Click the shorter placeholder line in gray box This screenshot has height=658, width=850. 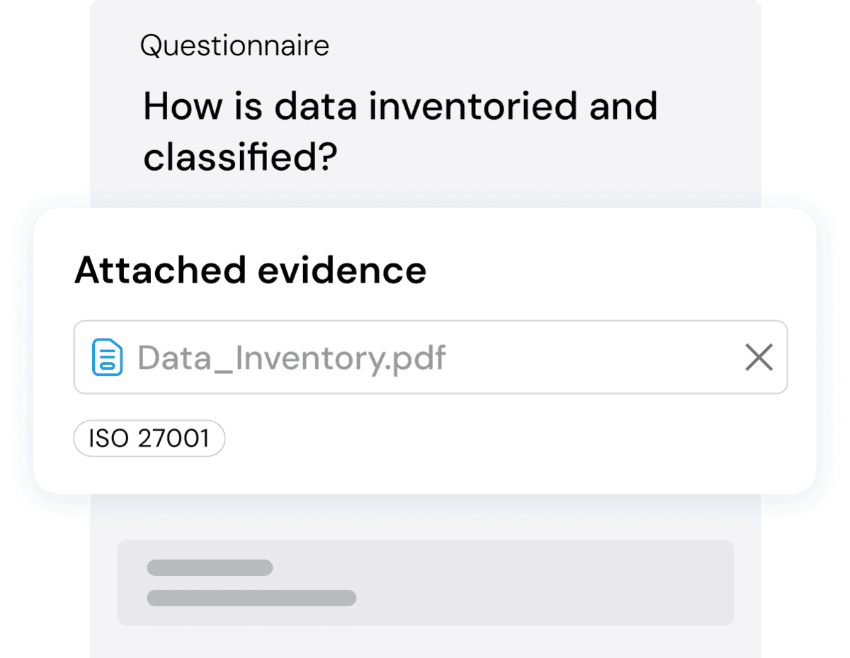210,567
